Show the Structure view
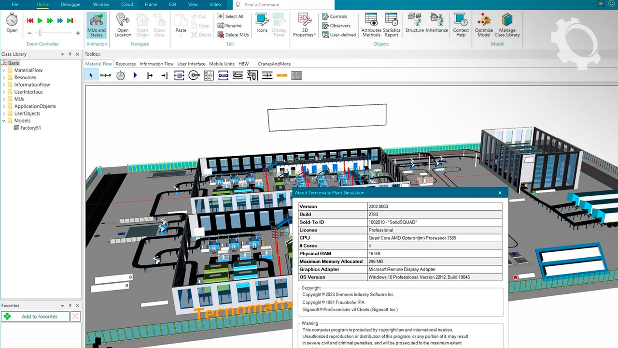This screenshot has height=348, width=618. pyautogui.click(x=414, y=23)
